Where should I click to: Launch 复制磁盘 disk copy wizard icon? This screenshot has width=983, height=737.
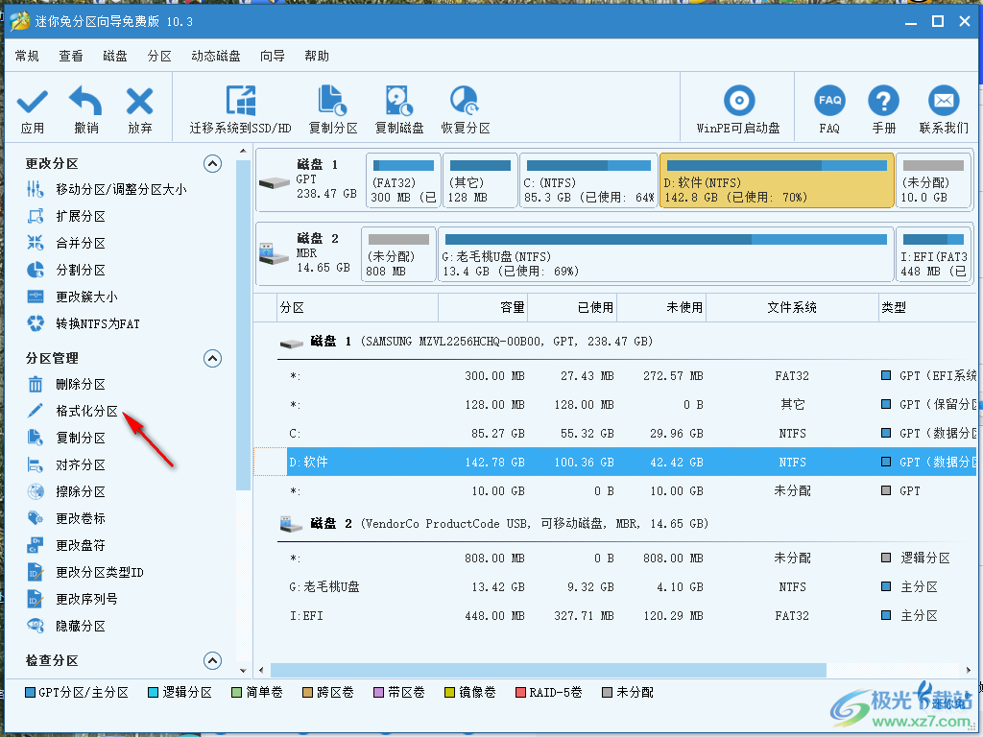tap(400, 106)
